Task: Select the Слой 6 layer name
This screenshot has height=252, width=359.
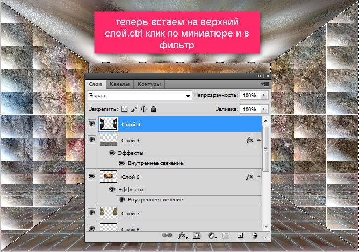Action: click(x=130, y=177)
